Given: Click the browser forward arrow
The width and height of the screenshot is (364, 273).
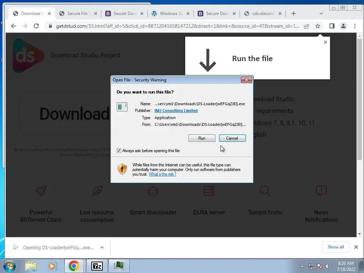Looking at the screenshot, I should [25, 26].
